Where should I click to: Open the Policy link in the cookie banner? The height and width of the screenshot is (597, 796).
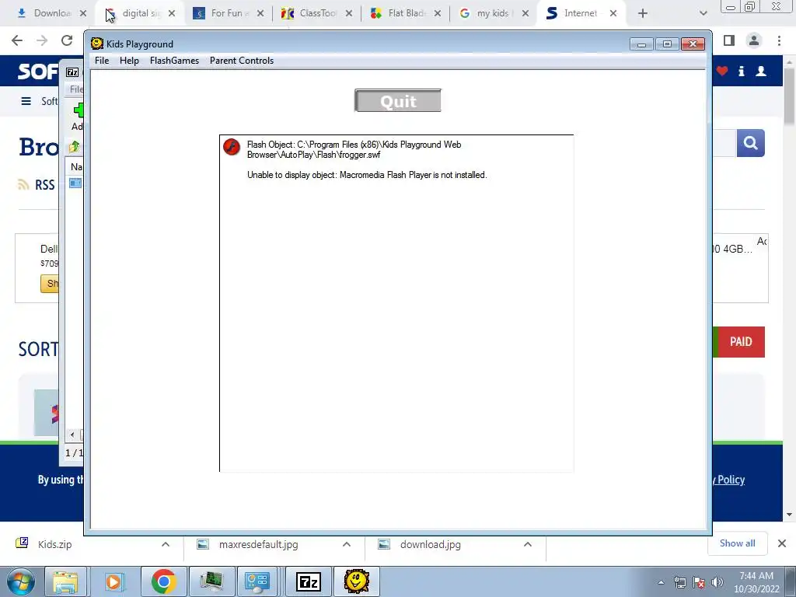pos(731,480)
